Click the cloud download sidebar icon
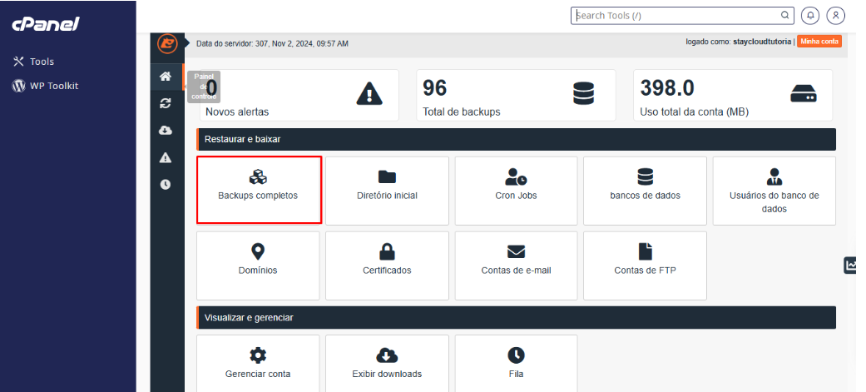The image size is (866, 392). tap(166, 131)
